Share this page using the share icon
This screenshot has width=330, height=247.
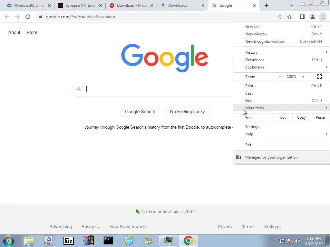pos(279,17)
